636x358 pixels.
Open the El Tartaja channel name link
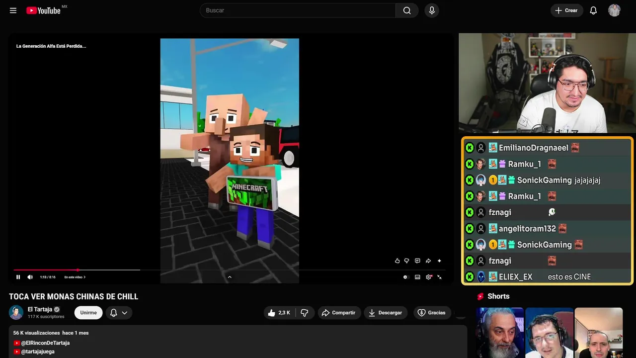pyautogui.click(x=40, y=309)
